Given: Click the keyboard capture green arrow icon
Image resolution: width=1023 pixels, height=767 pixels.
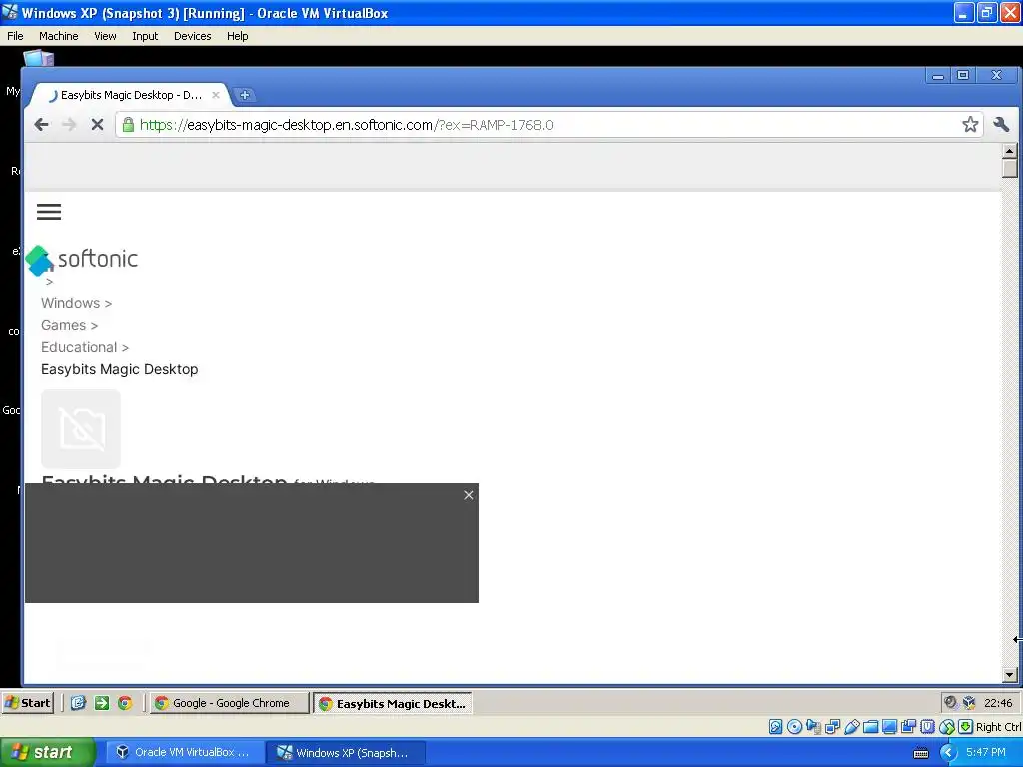Looking at the screenshot, I should pos(966,727).
